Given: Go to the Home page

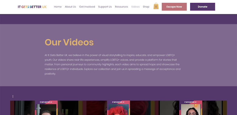Looking at the screenshot, I should pos(58,7).
